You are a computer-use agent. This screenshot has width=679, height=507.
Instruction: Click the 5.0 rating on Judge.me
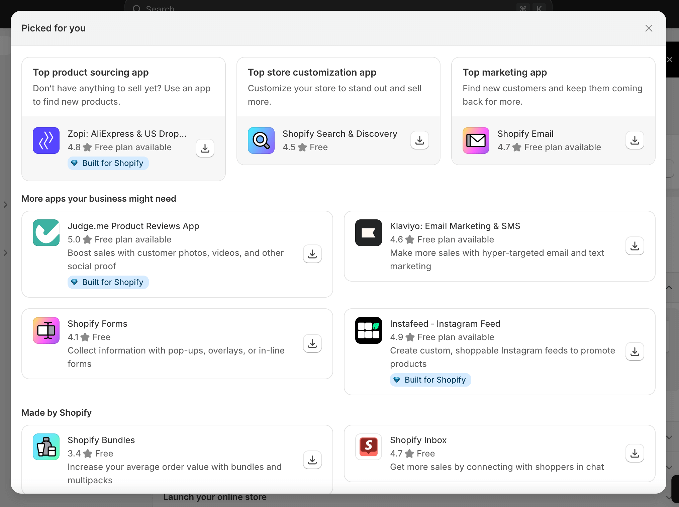(74, 239)
